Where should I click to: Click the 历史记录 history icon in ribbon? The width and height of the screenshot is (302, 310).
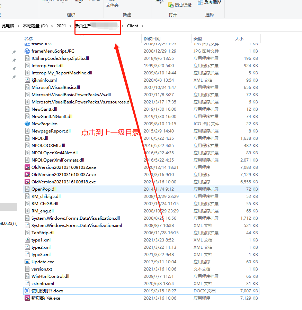171,5
